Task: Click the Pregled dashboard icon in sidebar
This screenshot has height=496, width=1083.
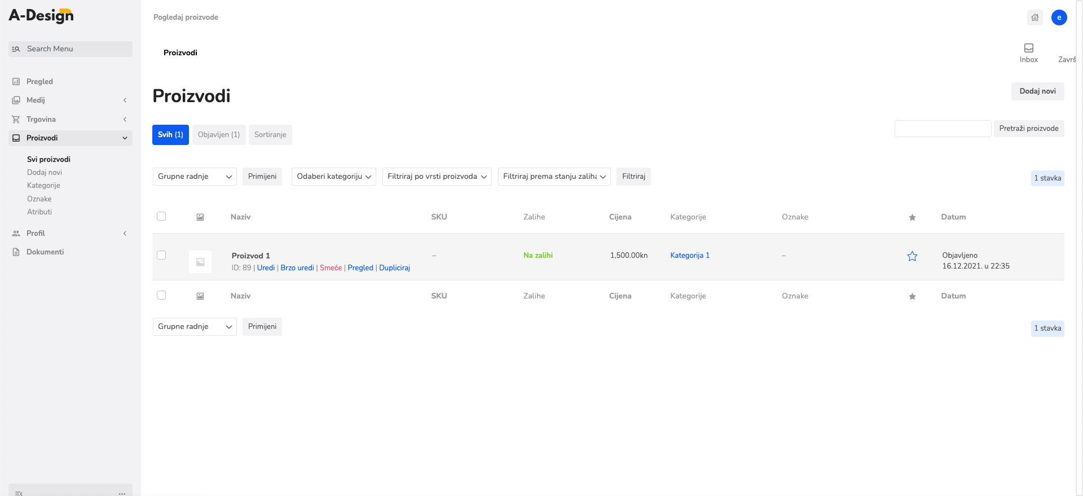Action: tap(16, 81)
